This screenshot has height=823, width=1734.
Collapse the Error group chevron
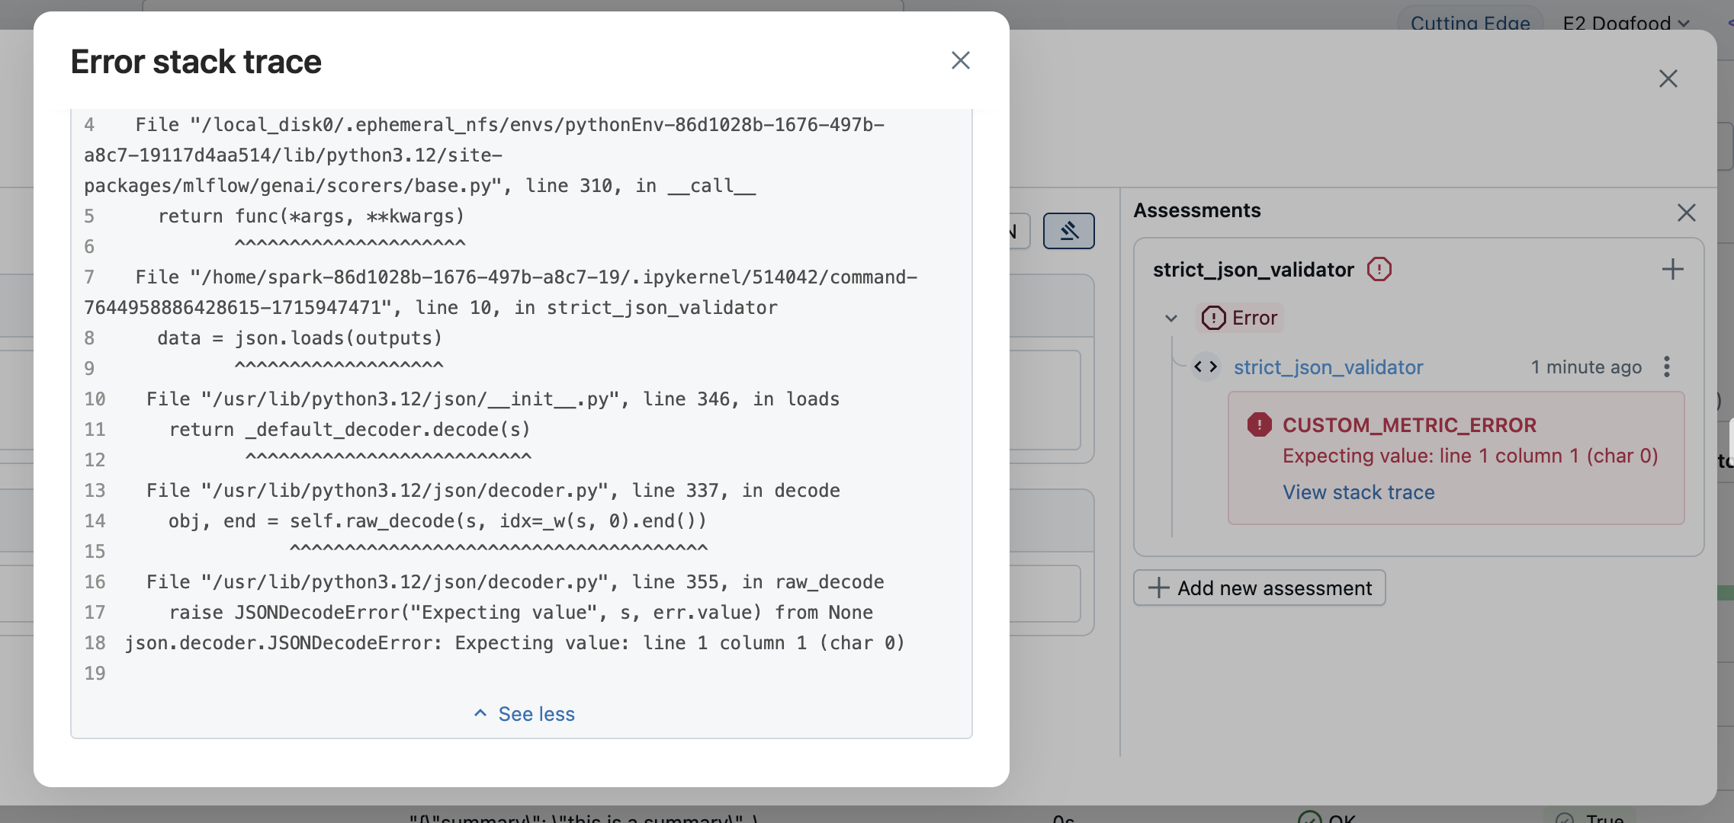(x=1171, y=318)
